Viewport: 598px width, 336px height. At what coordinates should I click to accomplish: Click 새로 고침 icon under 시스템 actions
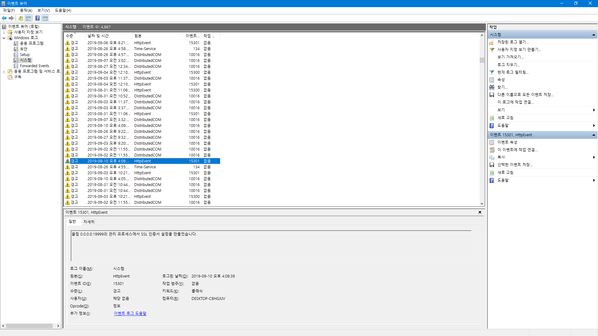(492, 118)
